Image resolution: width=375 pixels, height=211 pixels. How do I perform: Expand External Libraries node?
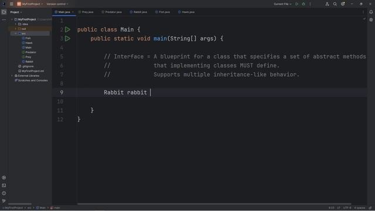coord(12,76)
